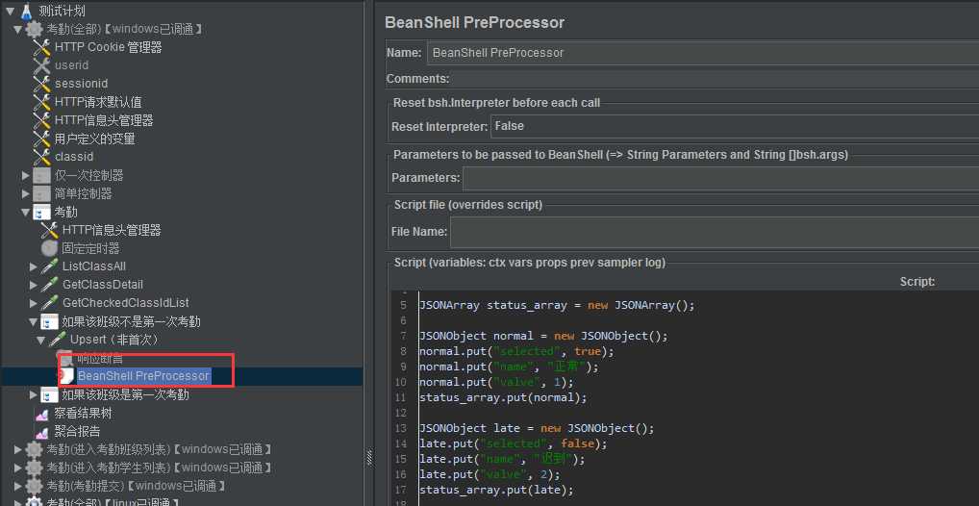
Task: Select the HTTP Cookie 管理器 wrench icon
Action: click(41, 47)
